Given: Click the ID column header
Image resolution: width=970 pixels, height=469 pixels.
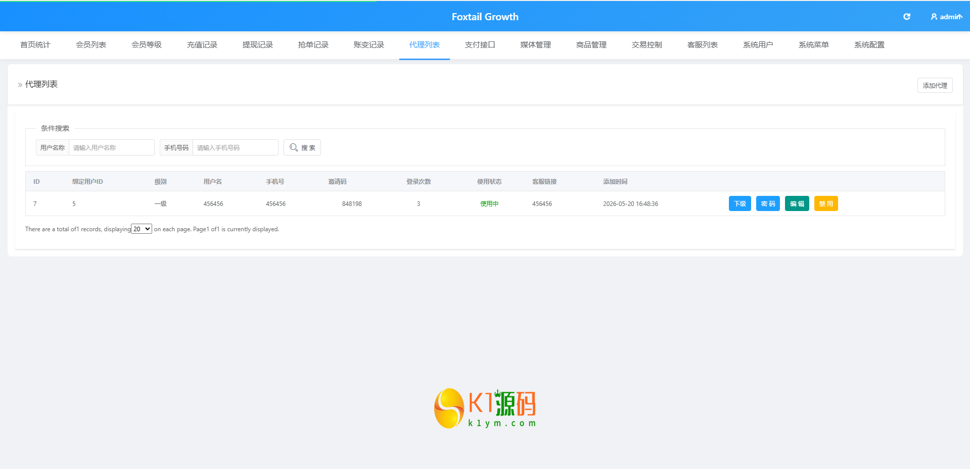Looking at the screenshot, I should (x=36, y=182).
